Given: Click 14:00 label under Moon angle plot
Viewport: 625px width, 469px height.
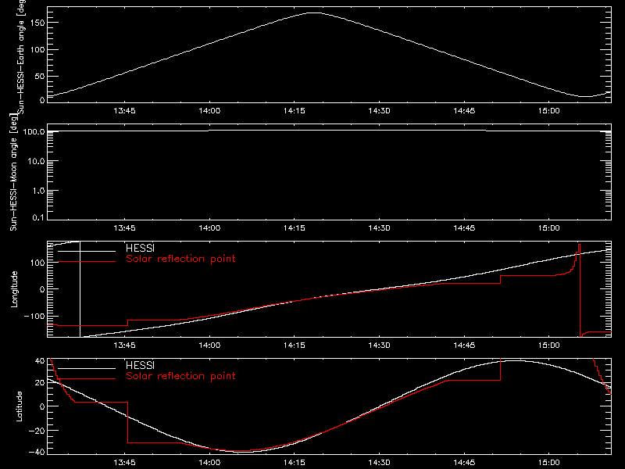Looking at the screenshot, I should [x=209, y=228].
